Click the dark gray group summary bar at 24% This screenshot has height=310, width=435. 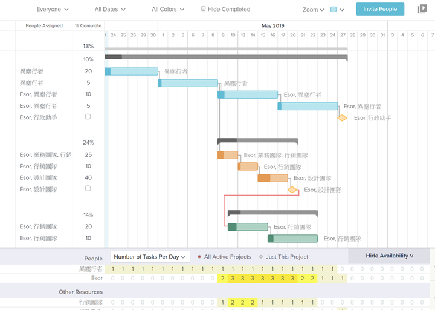tap(258, 141)
